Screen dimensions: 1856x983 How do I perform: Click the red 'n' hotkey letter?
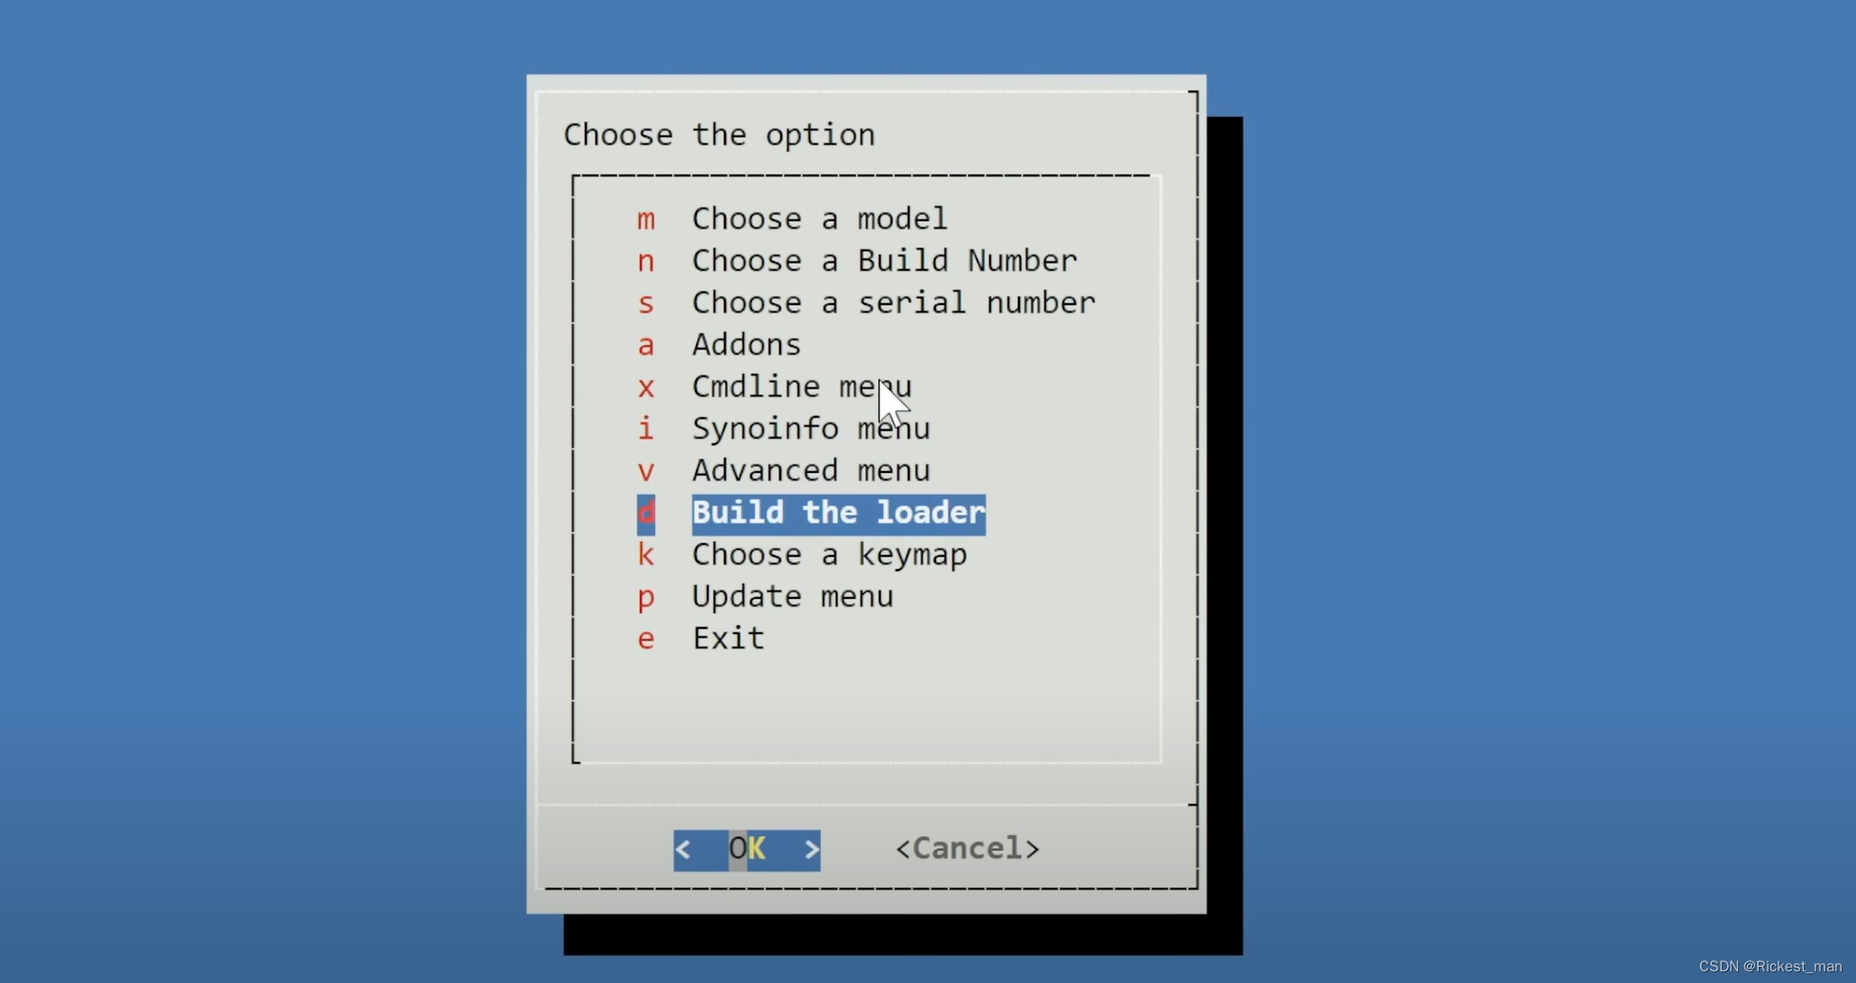(645, 262)
